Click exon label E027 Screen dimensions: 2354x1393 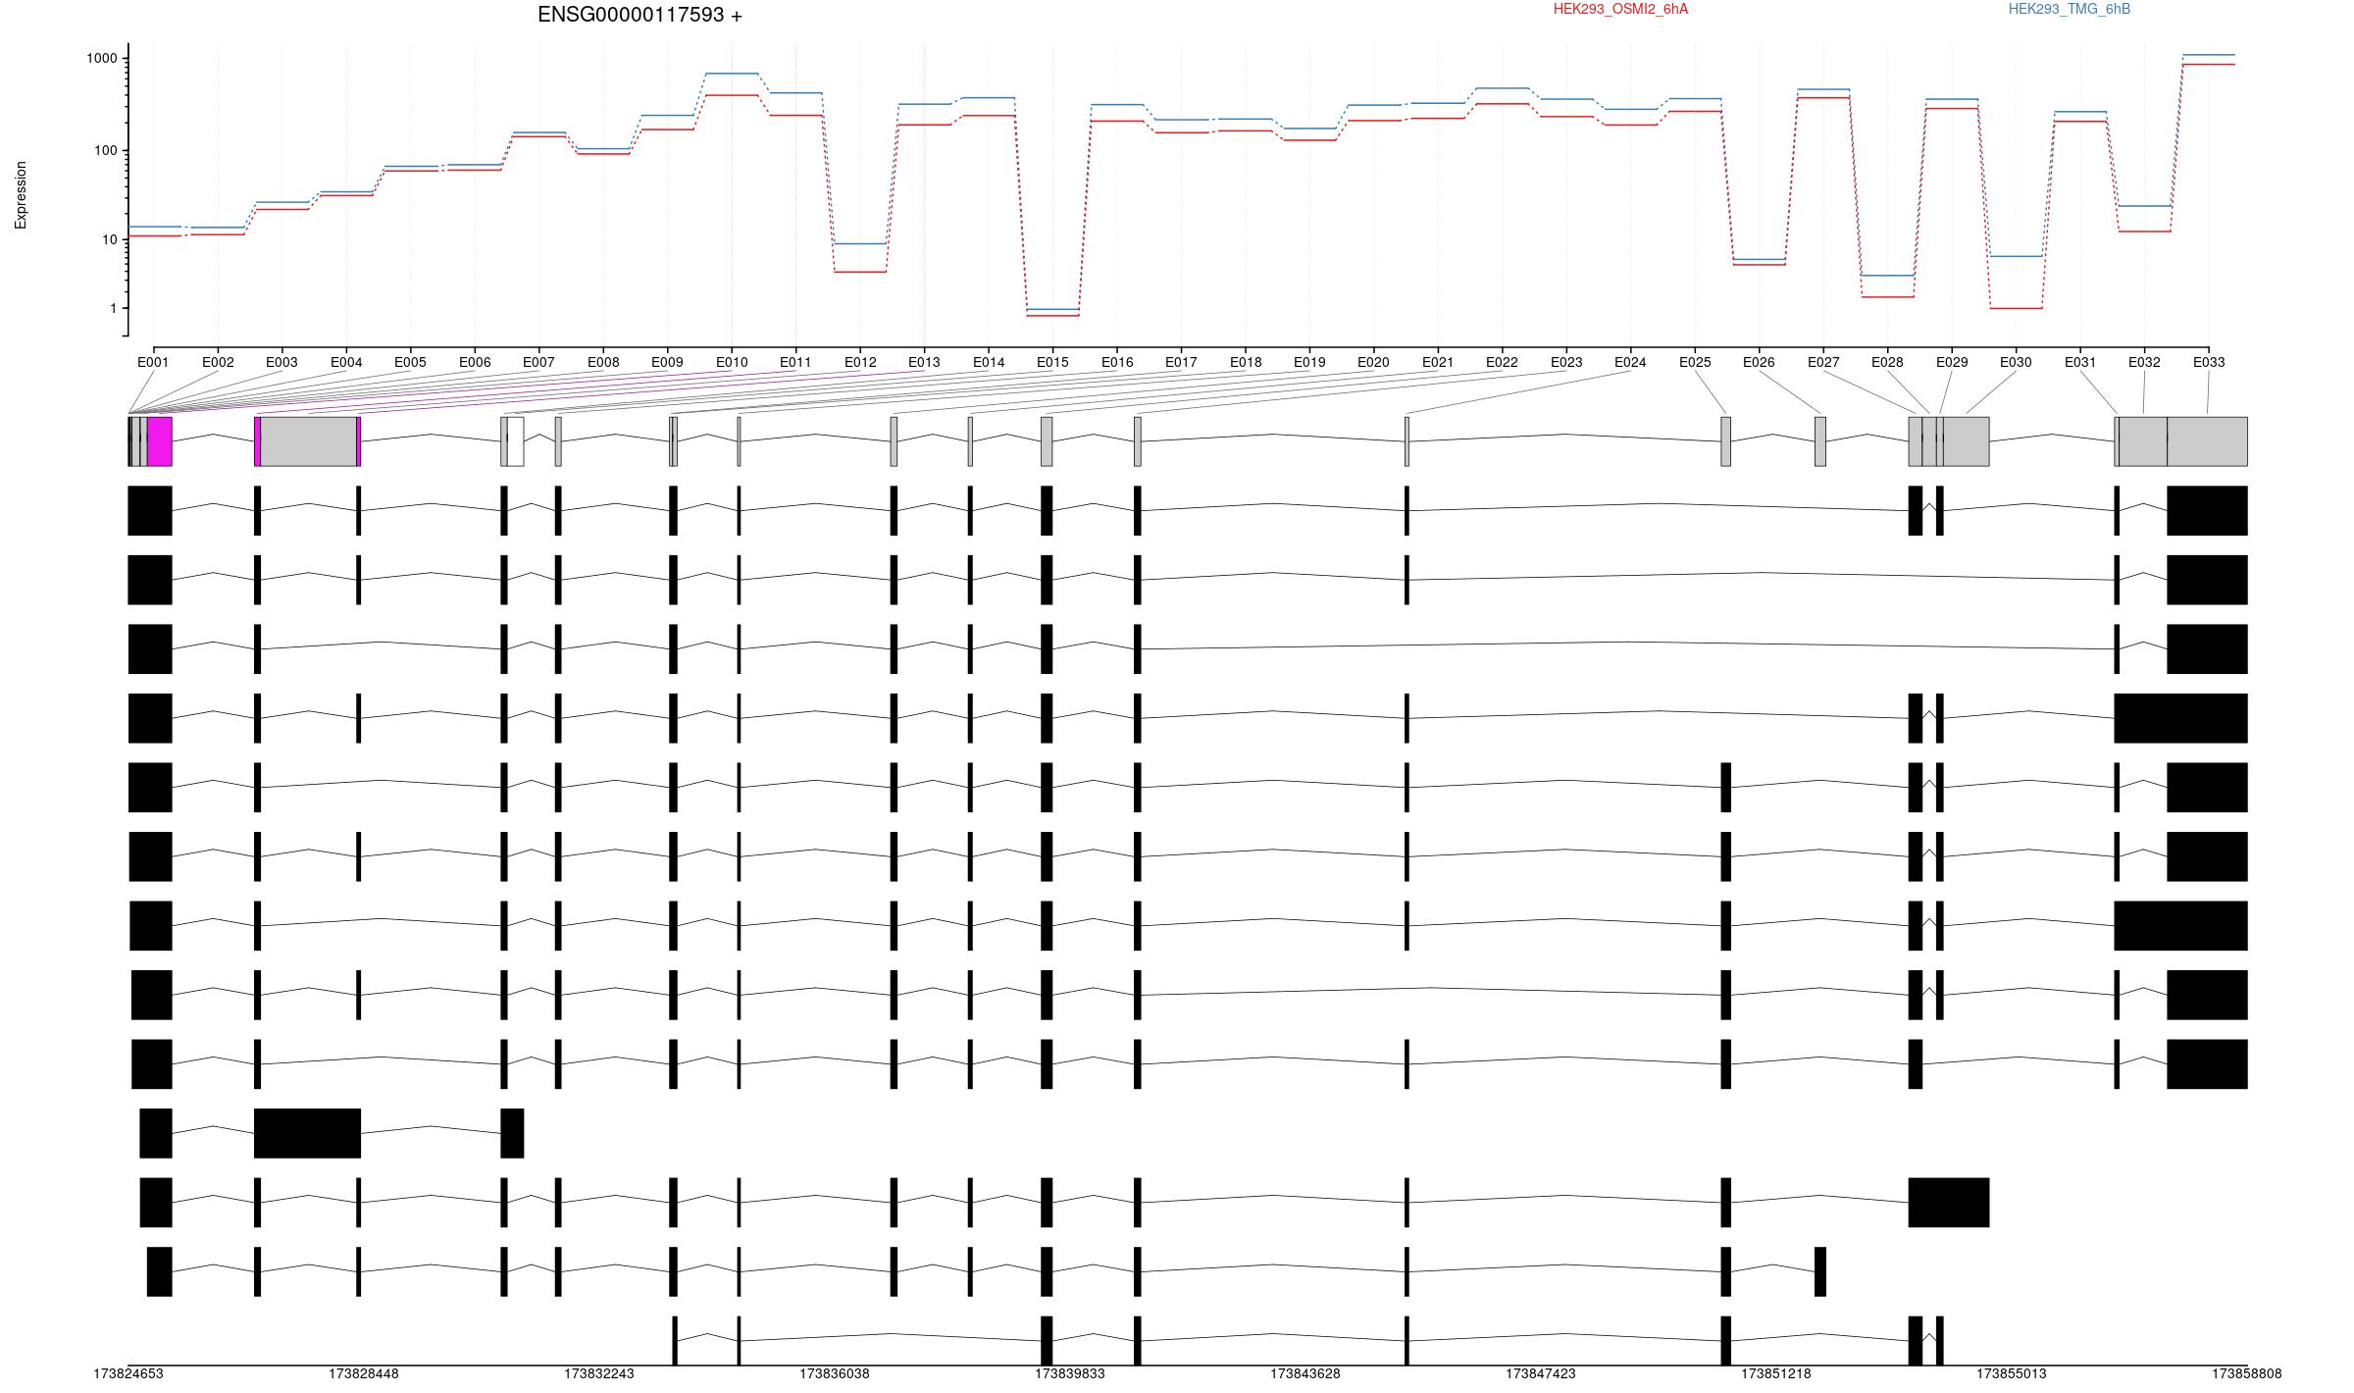[x=1823, y=362]
